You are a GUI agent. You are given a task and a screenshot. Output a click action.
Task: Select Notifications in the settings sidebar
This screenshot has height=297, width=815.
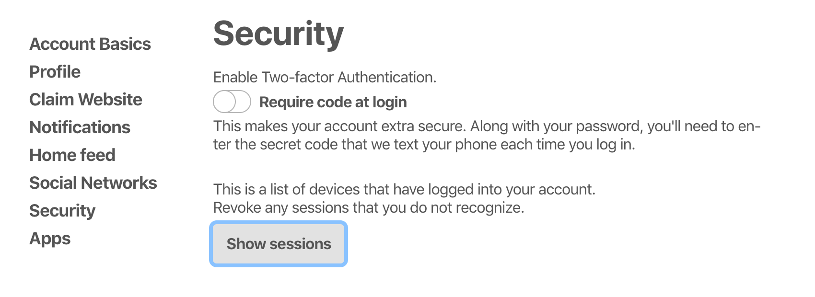80,127
